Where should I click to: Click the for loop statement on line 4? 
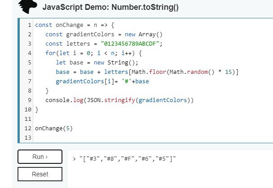pyautogui.click(x=93, y=53)
